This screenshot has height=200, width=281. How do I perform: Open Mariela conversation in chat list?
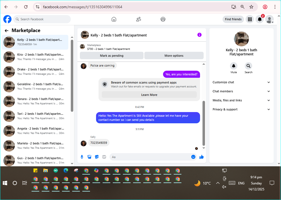35,146
